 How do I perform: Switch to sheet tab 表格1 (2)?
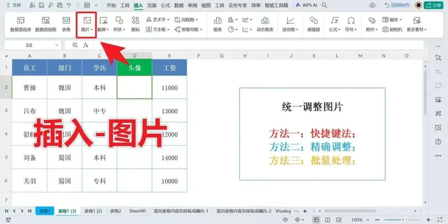[x=93, y=211]
